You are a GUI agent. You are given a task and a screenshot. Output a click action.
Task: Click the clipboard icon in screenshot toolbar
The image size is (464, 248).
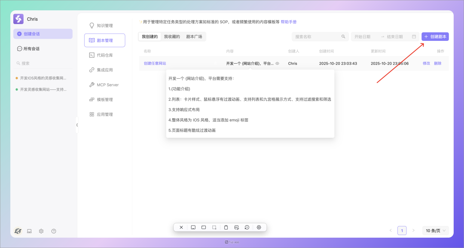point(226,227)
